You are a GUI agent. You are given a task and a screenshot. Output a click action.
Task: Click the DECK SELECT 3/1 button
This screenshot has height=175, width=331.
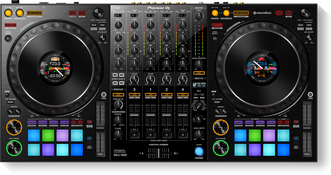click(8, 39)
